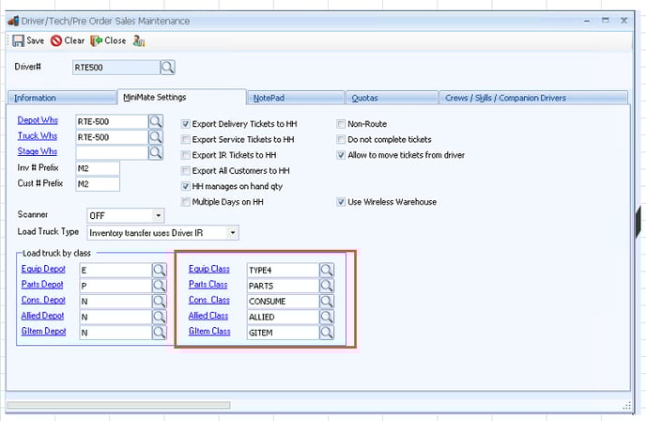
Task: Open lookup for Cons. Class field
Action: 327,301
